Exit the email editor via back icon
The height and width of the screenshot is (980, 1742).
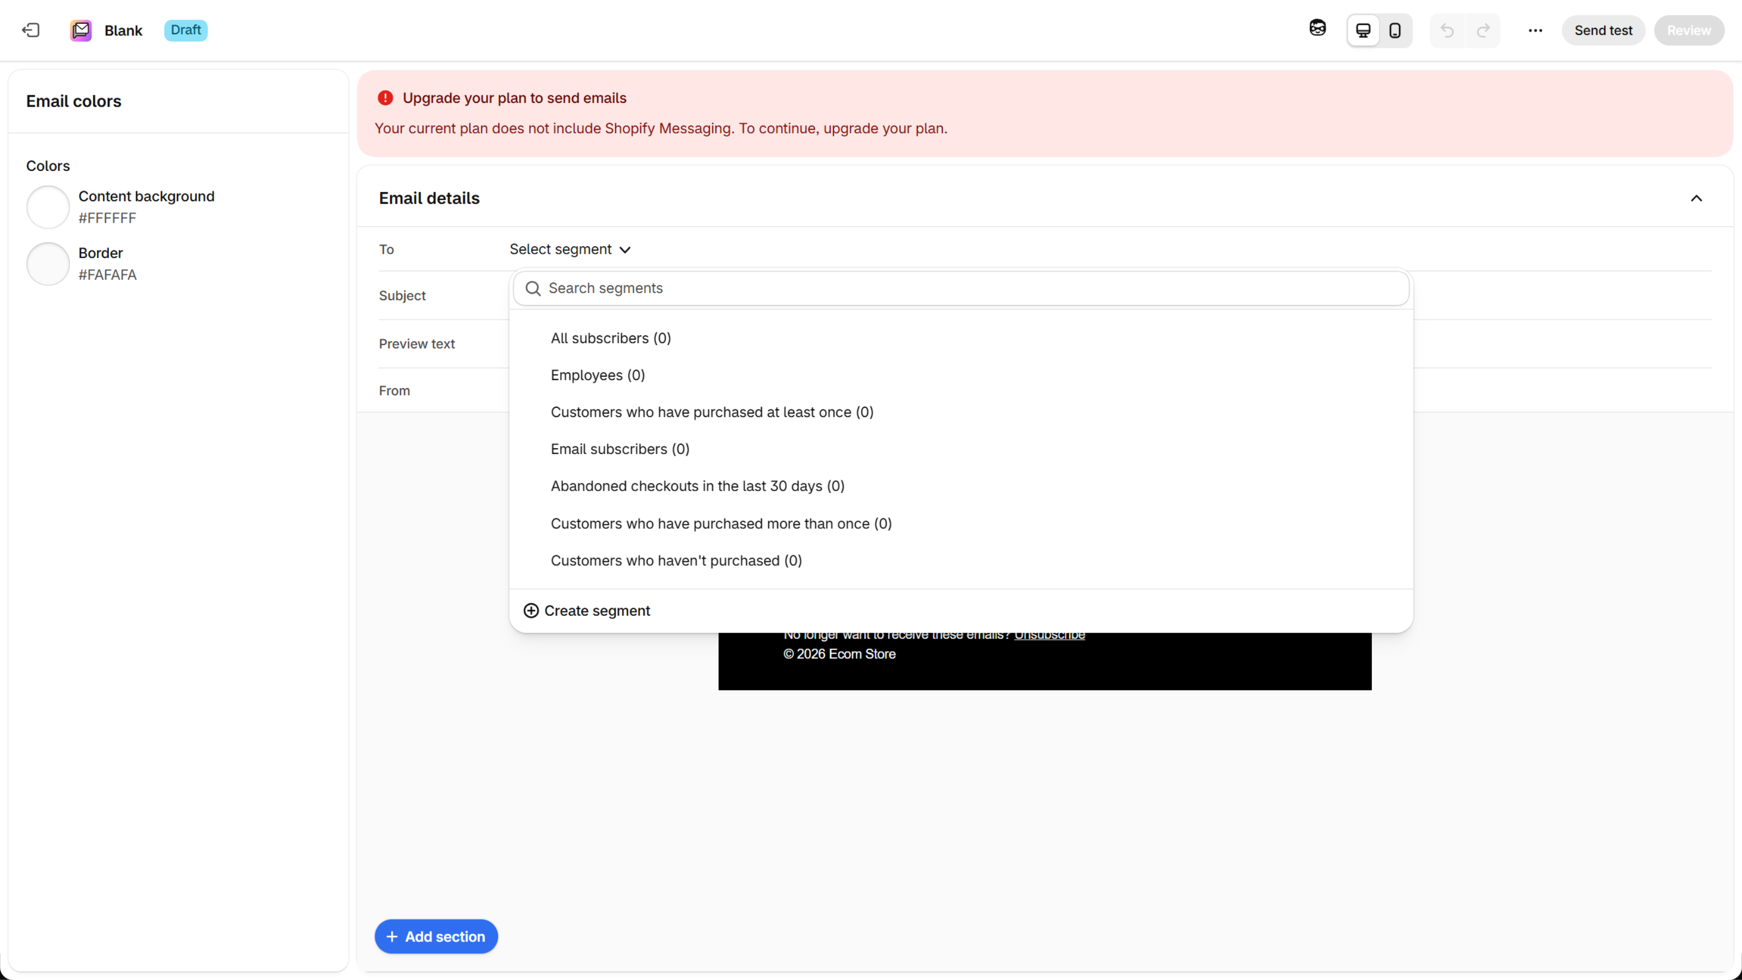[30, 30]
